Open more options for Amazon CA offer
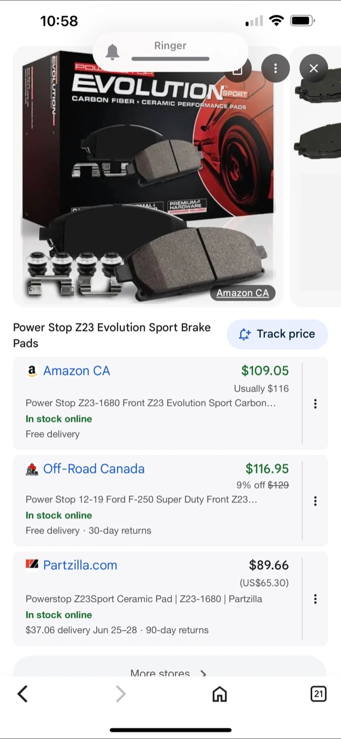 click(315, 404)
